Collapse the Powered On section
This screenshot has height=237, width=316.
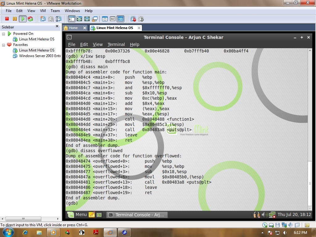[x=3, y=34]
